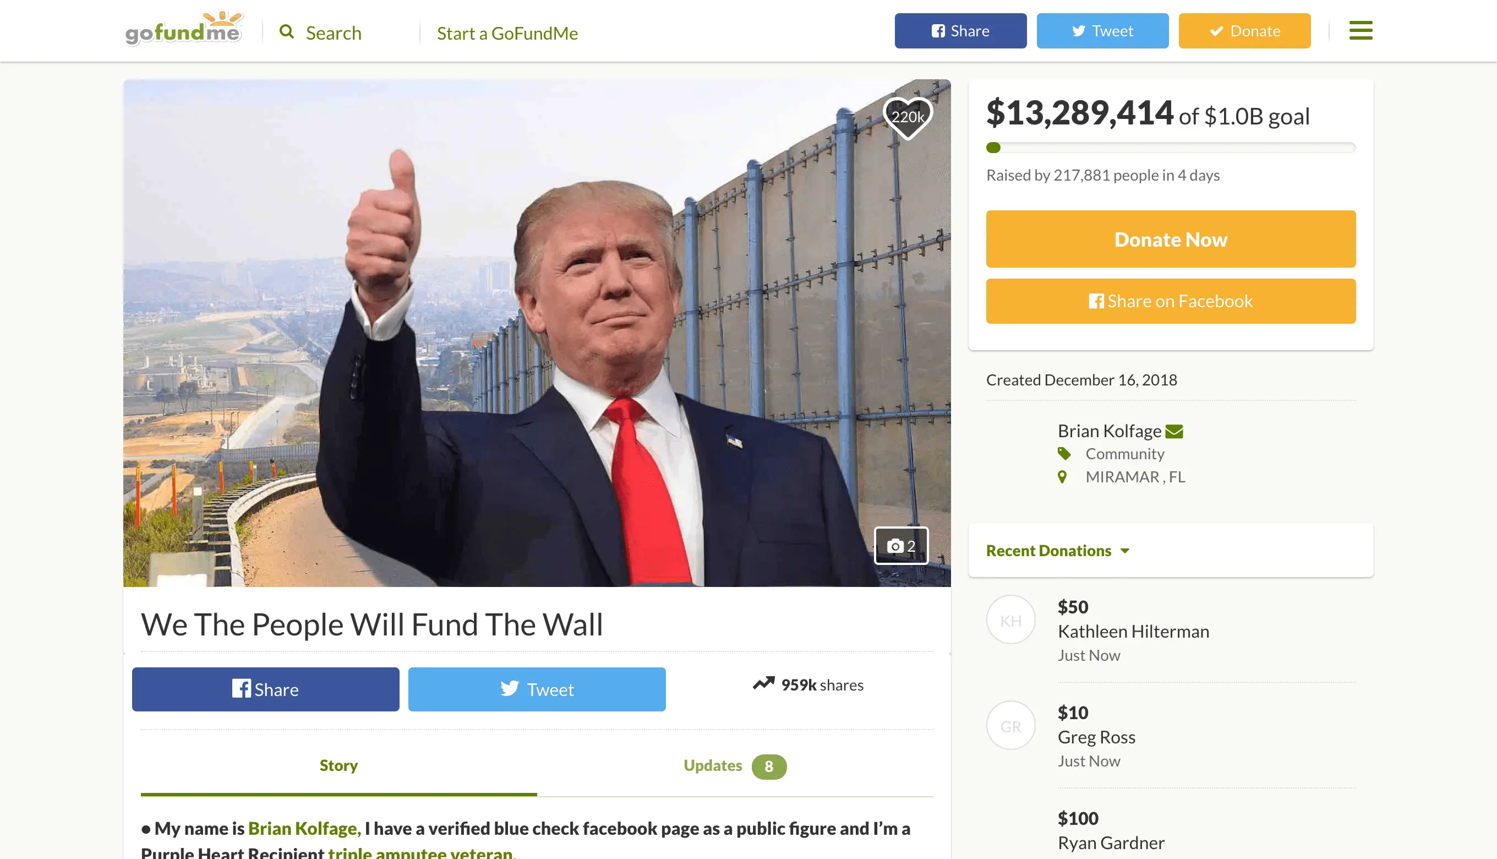
Task: Click the header Donate button
Action: pyautogui.click(x=1244, y=31)
